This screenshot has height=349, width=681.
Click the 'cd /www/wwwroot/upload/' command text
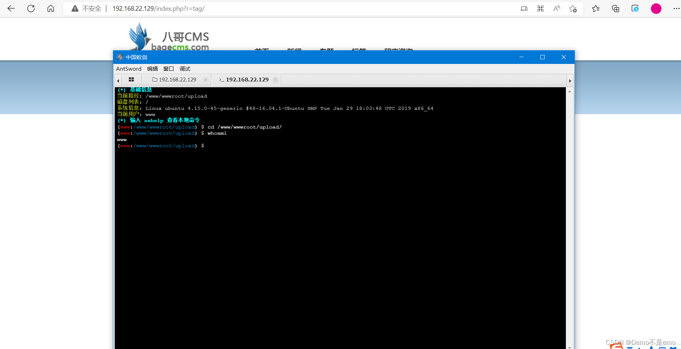[x=245, y=127]
